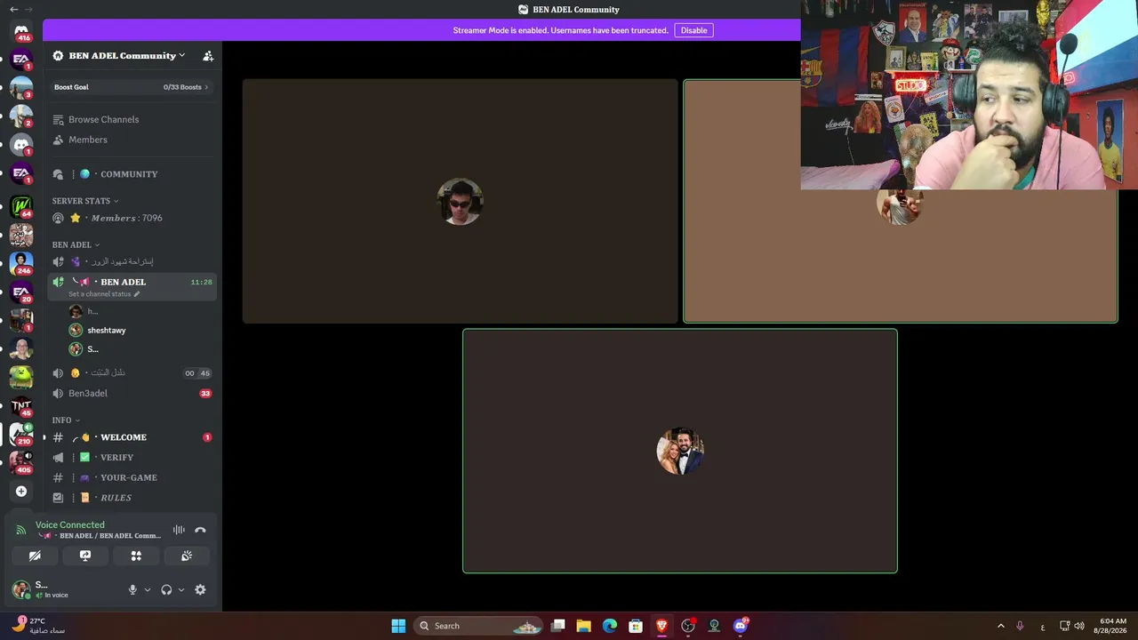Open the weather widget showing 27°C
Screen dimensions: 1138x640
pos(39,626)
